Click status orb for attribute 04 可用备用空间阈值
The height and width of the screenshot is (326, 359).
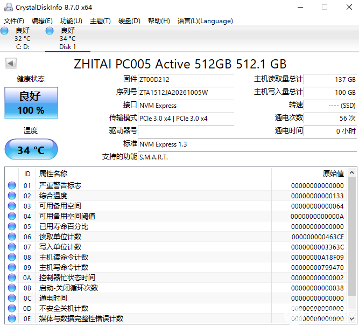click(x=12, y=216)
